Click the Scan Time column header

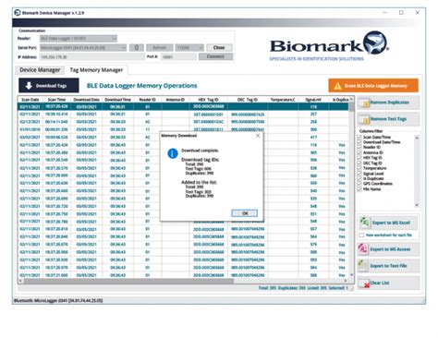(x=56, y=100)
